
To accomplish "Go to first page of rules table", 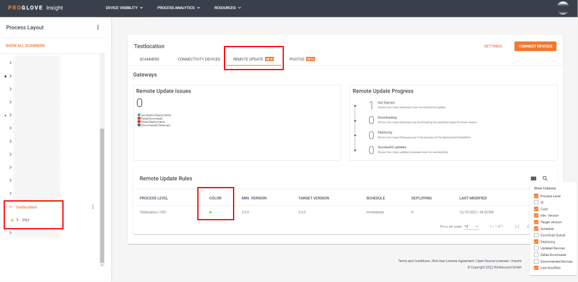I will coord(517,226).
